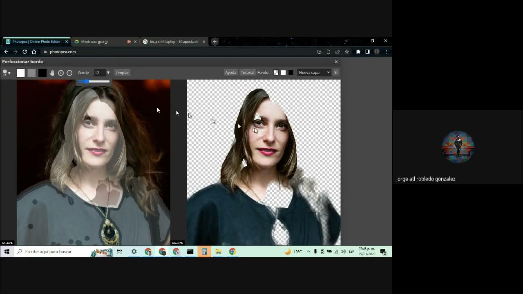Switch to the tecla shift laptop tab
Viewport: 523px width, 294px height.
point(174,42)
